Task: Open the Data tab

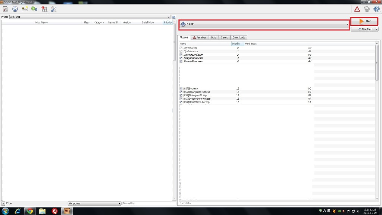Action: click(x=214, y=38)
